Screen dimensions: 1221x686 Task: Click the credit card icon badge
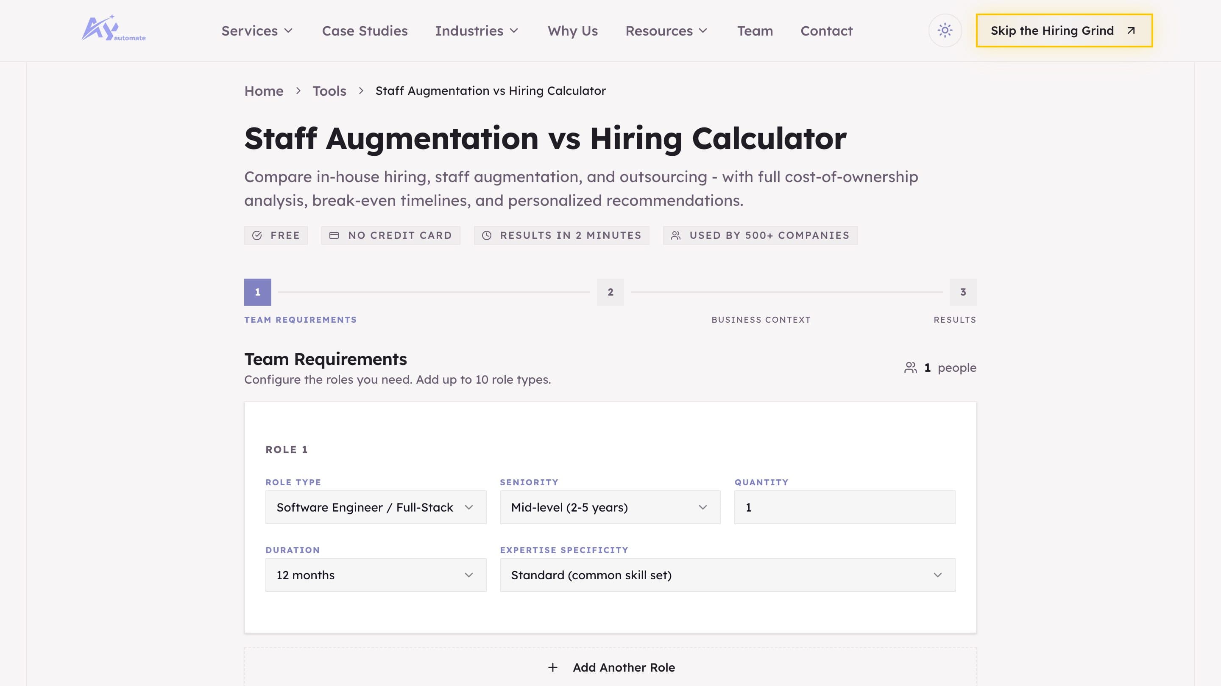tap(334, 235)
